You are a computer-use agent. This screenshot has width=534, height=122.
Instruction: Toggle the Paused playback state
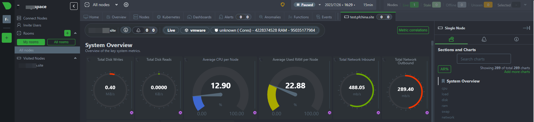305,5
